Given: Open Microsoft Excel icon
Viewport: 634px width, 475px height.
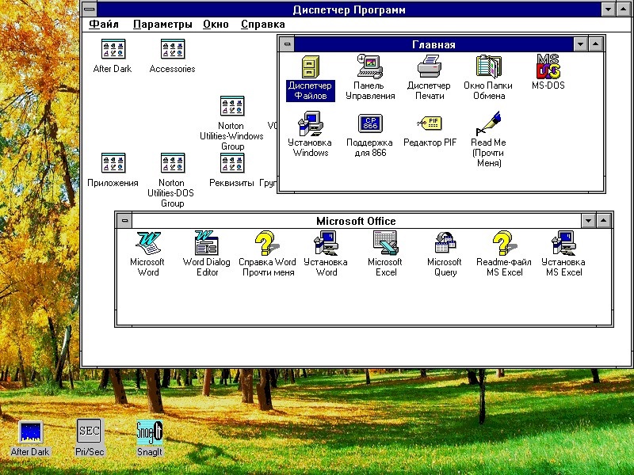Looking at the screenshot, I should tap(385, 243).
